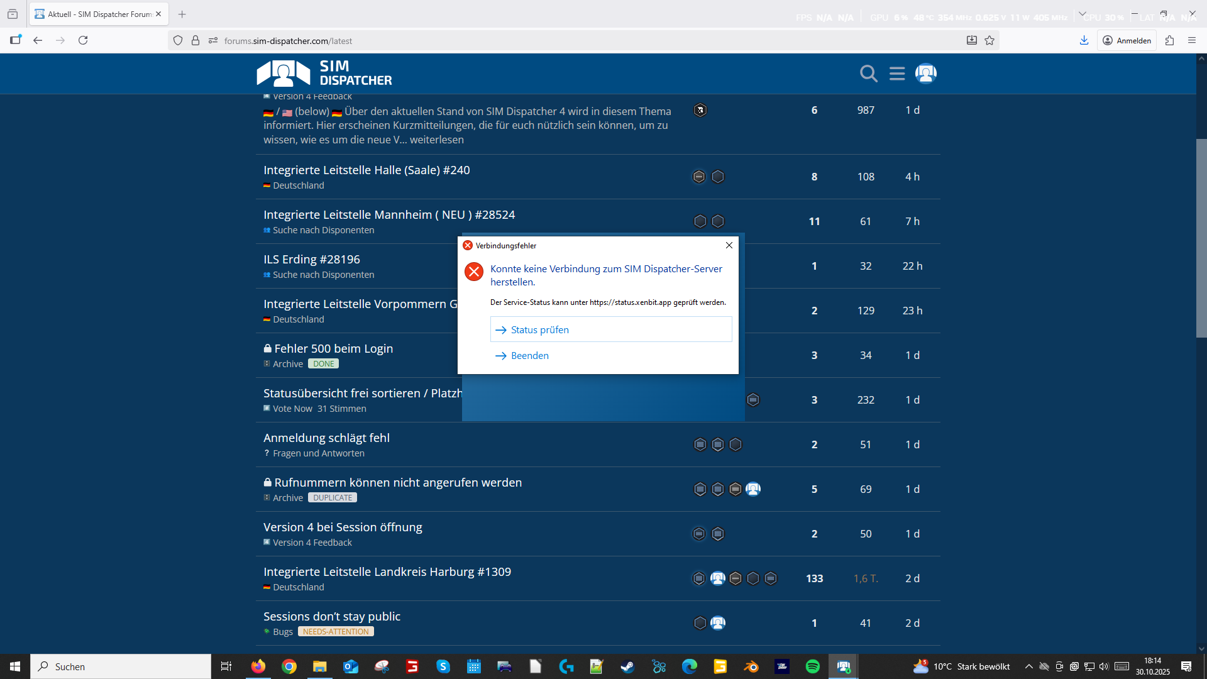1207x679 pixels.
Task: Open the Fragen und Antworten category
Action: pos(314,453)
